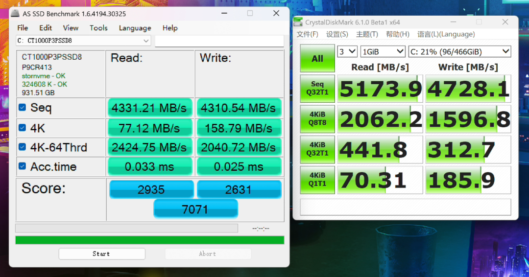Click the Seq write value 4310.54 MB/s
The image size is (529, 277).
[x=239, y=108]
